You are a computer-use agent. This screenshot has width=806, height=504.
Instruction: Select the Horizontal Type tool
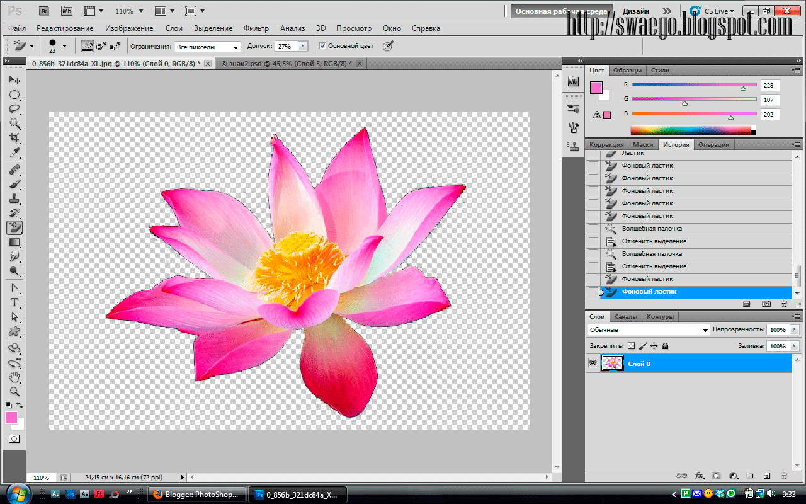click(x=14, y=302)
